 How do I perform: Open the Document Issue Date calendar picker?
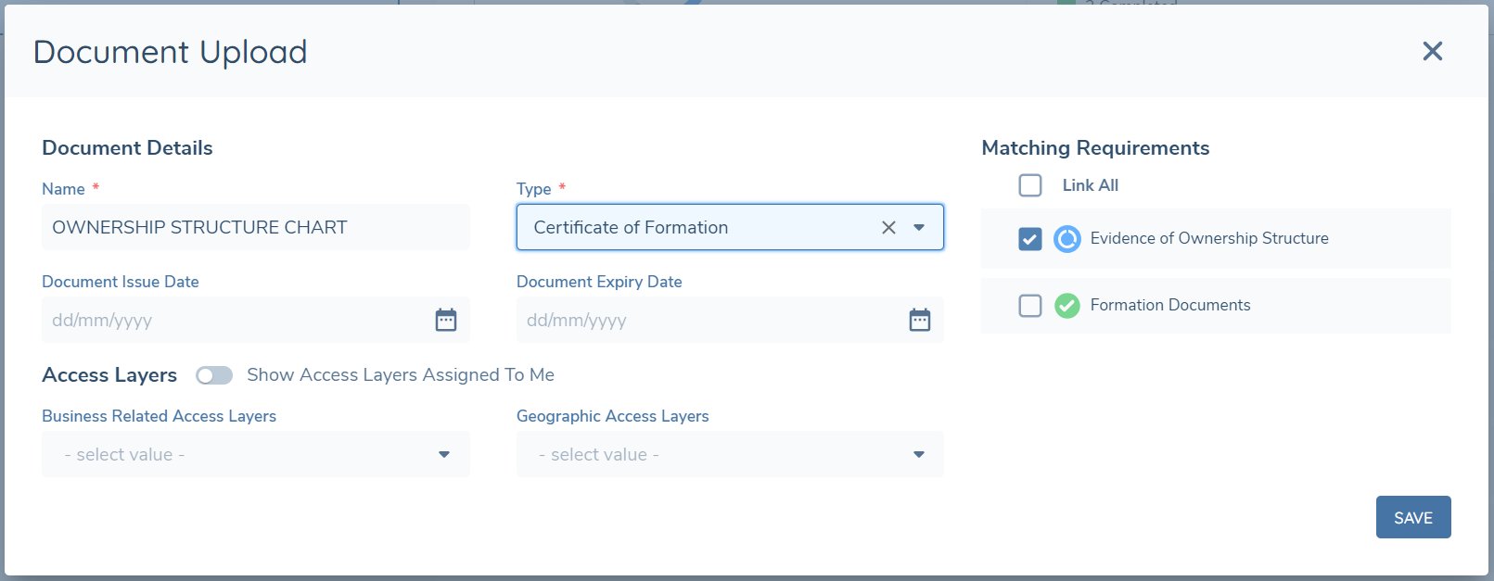pos(446,320)
